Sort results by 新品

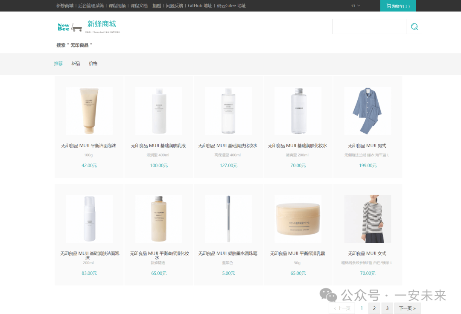76,64
